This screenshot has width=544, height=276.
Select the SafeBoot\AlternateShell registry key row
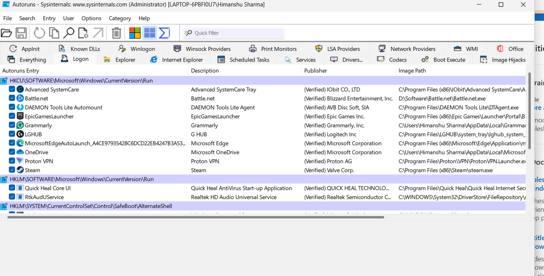click(263, 206)
